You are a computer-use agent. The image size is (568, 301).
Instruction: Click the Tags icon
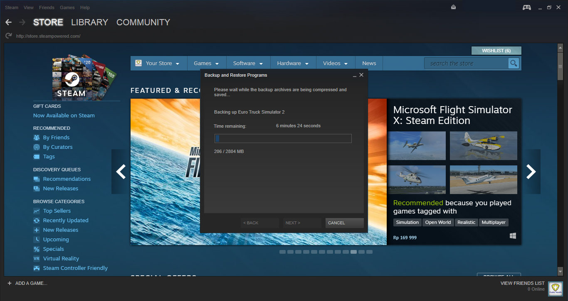(37, 157)
